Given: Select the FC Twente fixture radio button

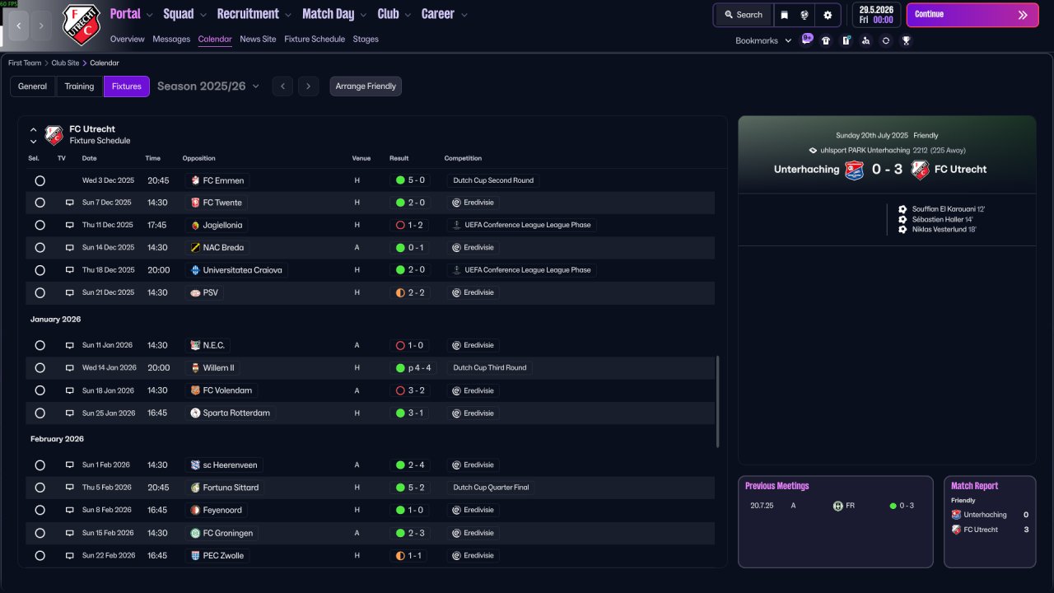Looking at the screenshot, I should [40, 203].
